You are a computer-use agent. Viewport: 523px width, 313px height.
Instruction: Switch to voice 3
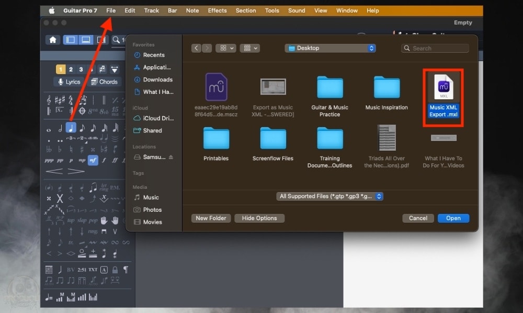click(81, 69)
